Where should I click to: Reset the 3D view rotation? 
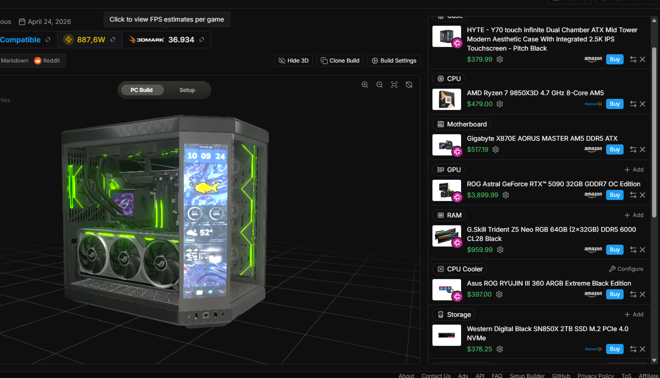[409, 85]
